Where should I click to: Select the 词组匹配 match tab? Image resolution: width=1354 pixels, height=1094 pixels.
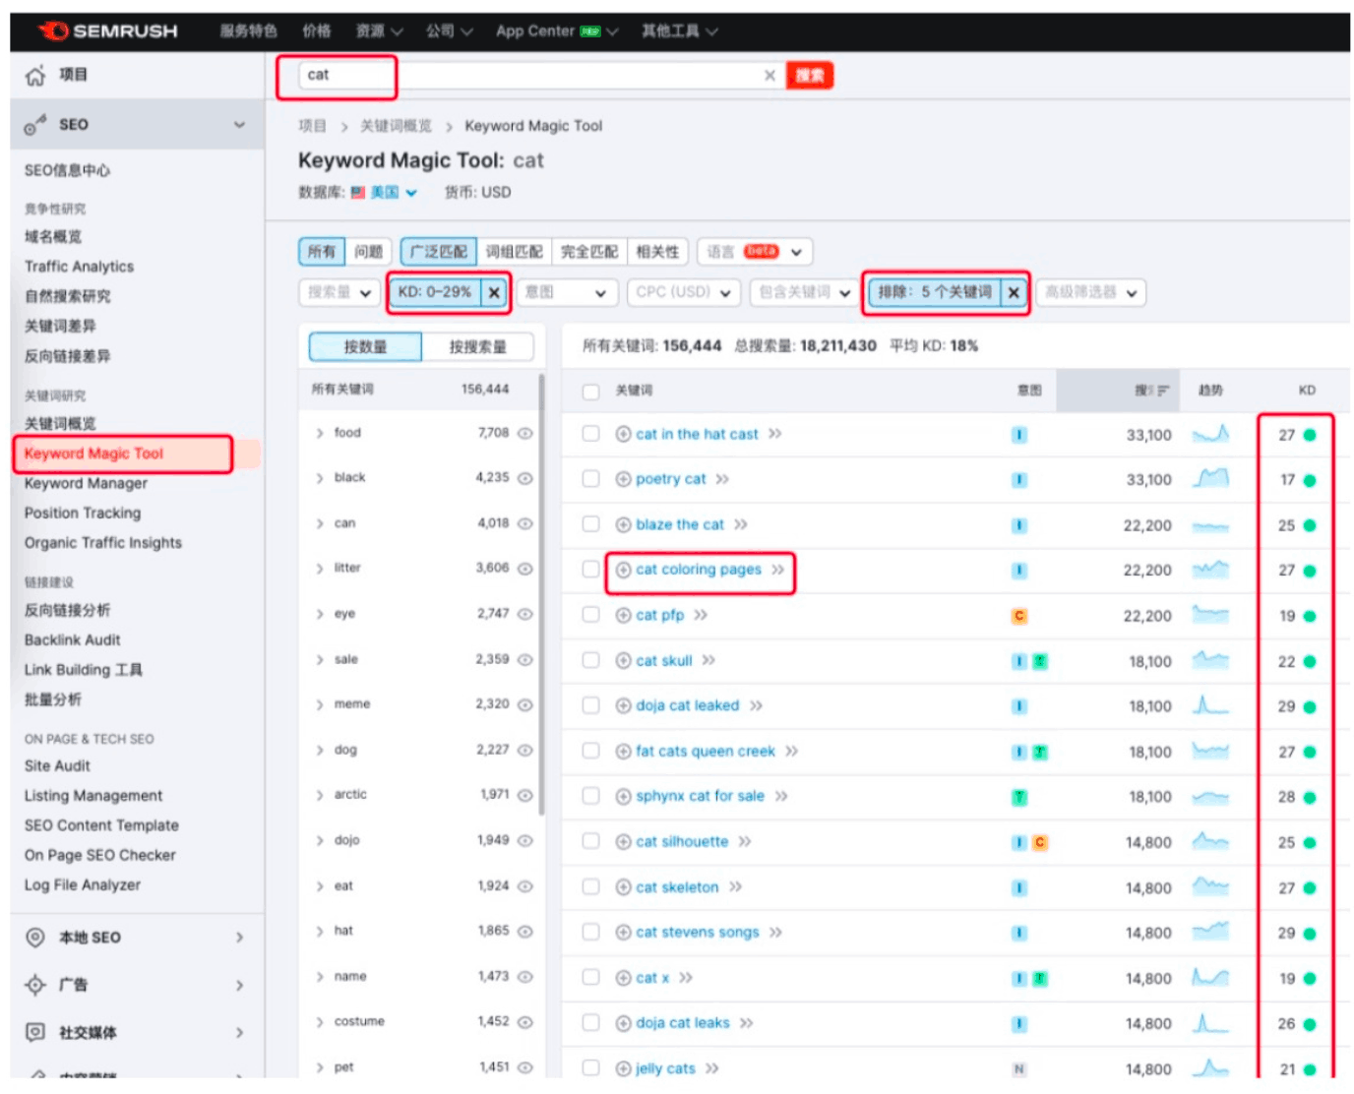click(x=514, y=252)
